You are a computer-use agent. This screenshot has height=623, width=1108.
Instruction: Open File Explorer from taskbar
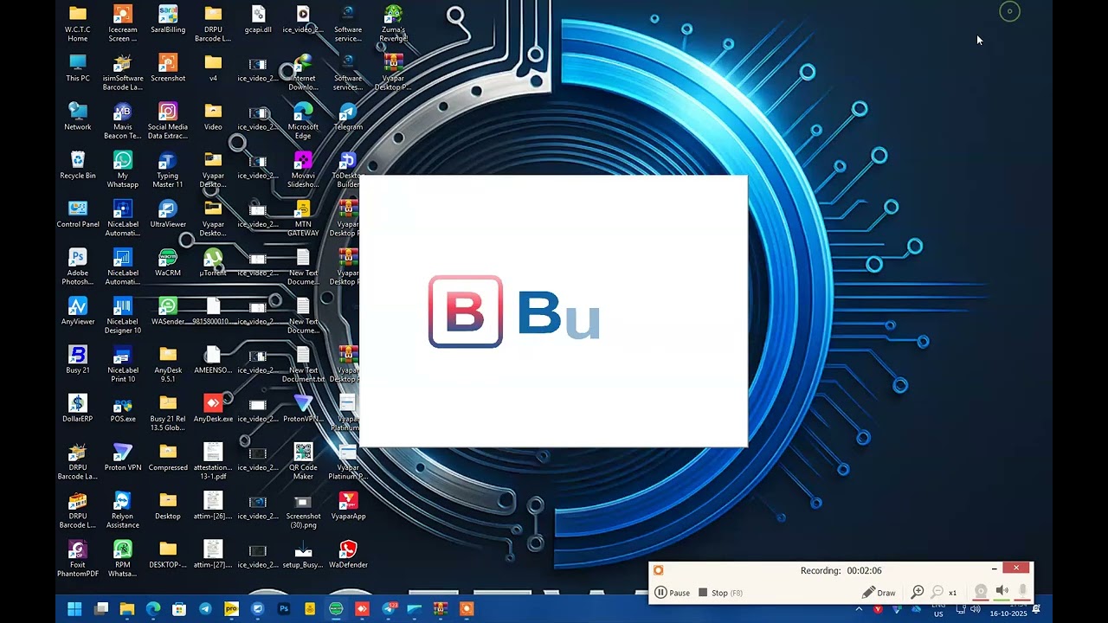pos(127,609)
